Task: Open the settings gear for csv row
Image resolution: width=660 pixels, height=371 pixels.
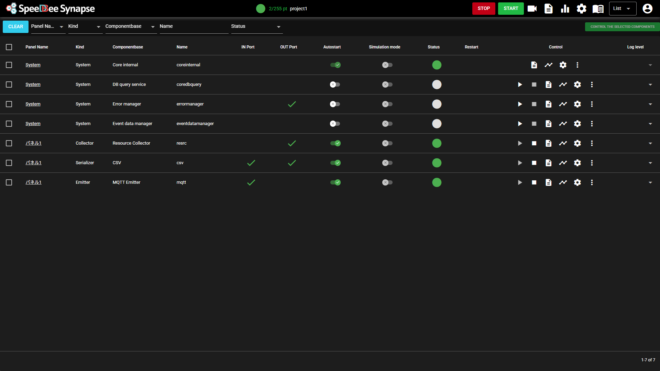Action: pos(577,163)
